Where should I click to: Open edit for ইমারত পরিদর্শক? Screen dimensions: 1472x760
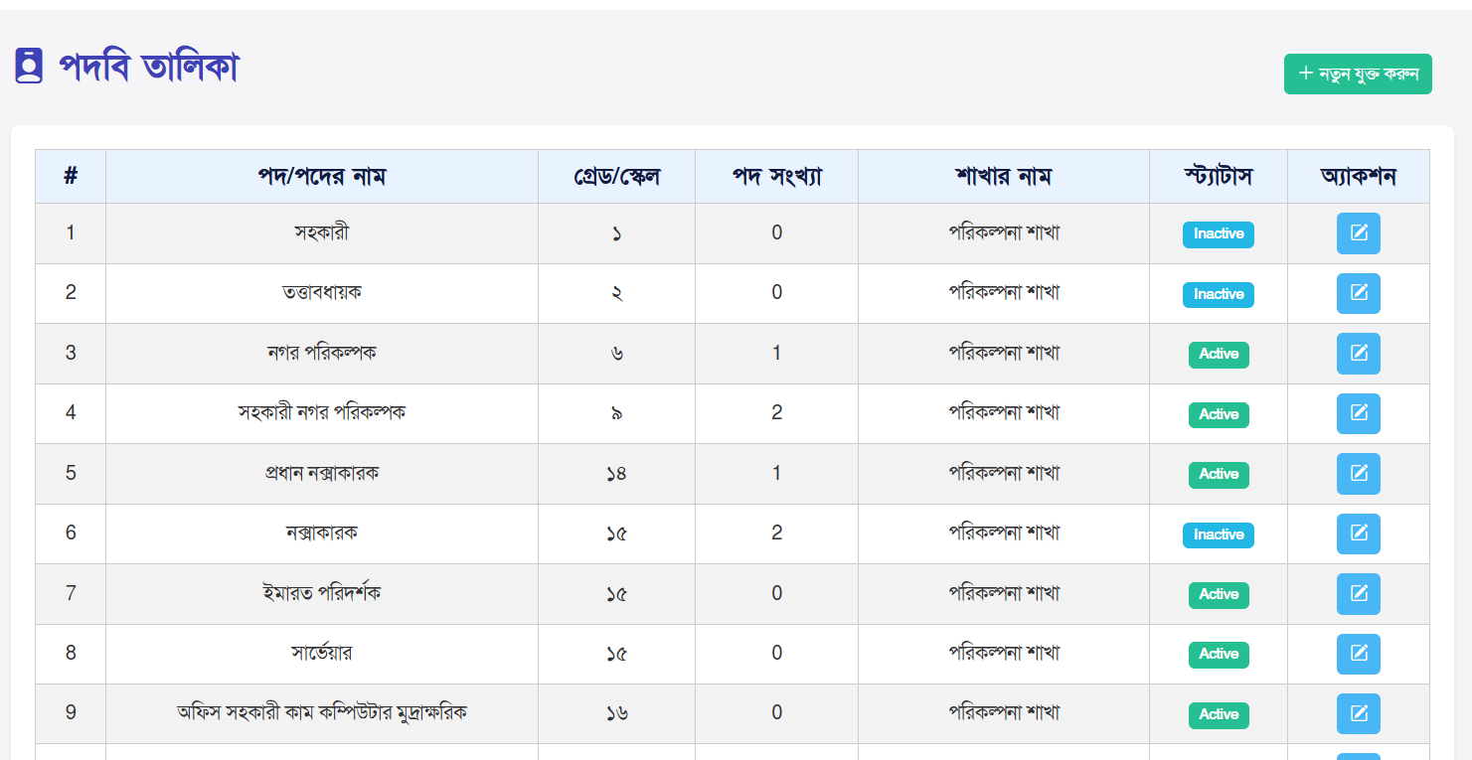point(1358,594)
